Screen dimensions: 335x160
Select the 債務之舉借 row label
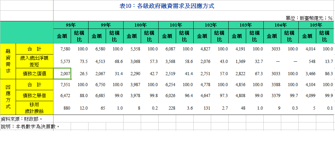(x=34, y=95)
